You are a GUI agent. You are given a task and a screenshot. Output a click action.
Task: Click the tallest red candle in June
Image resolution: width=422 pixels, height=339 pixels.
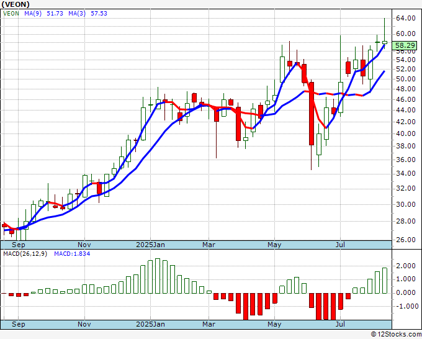tap(312, 114)
